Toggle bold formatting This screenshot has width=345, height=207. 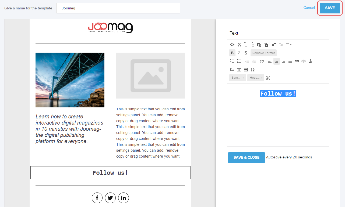(x=232, y=53)
